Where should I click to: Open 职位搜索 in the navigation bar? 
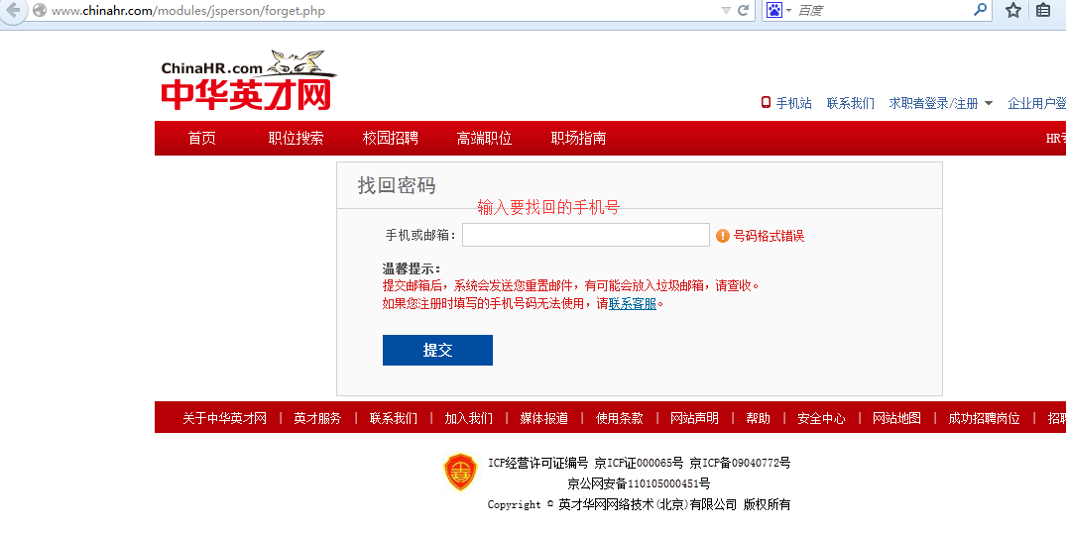[296, 139]
